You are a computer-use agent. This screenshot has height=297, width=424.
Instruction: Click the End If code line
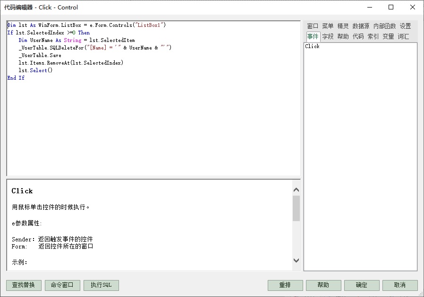16,78
